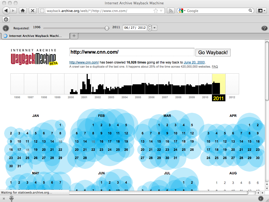Viewport: 269px width, 202px height.
Task: Open address bar history dropdown arrow
Action: click(x=161, y=11)
